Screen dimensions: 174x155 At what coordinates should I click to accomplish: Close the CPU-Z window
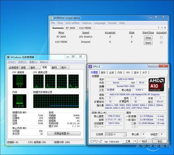coord(164,66)
